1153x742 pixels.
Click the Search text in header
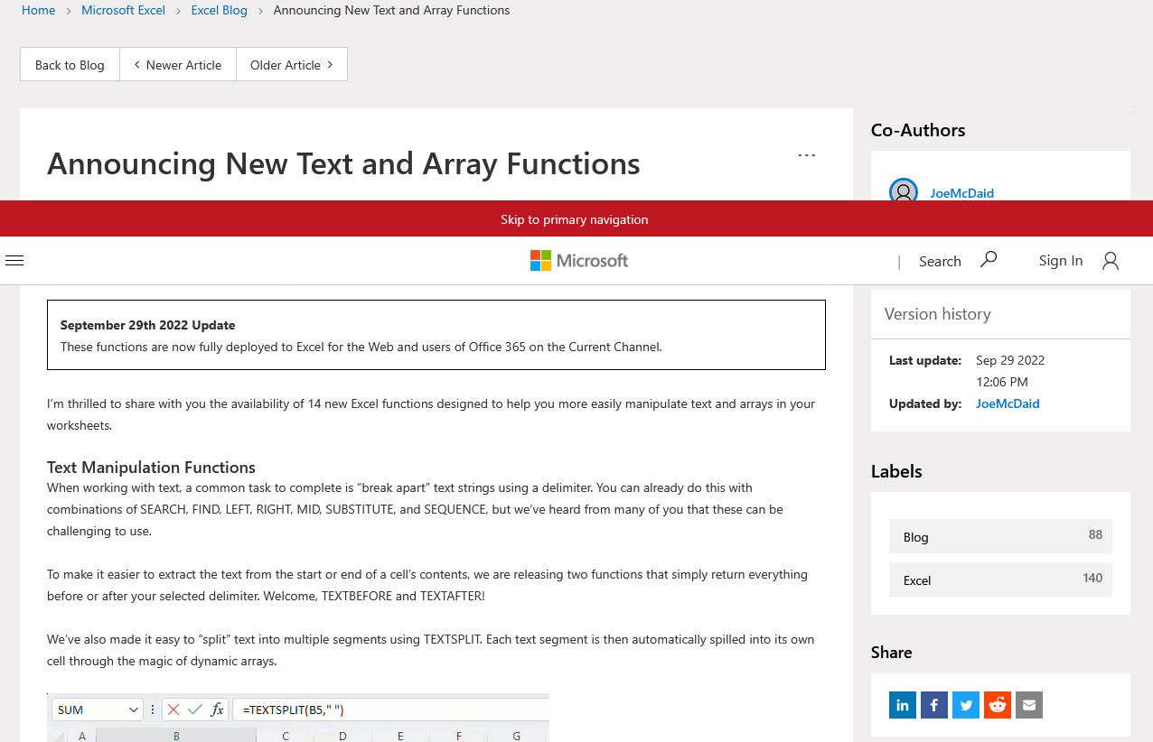pyautogui.click(x=940, y=261)
